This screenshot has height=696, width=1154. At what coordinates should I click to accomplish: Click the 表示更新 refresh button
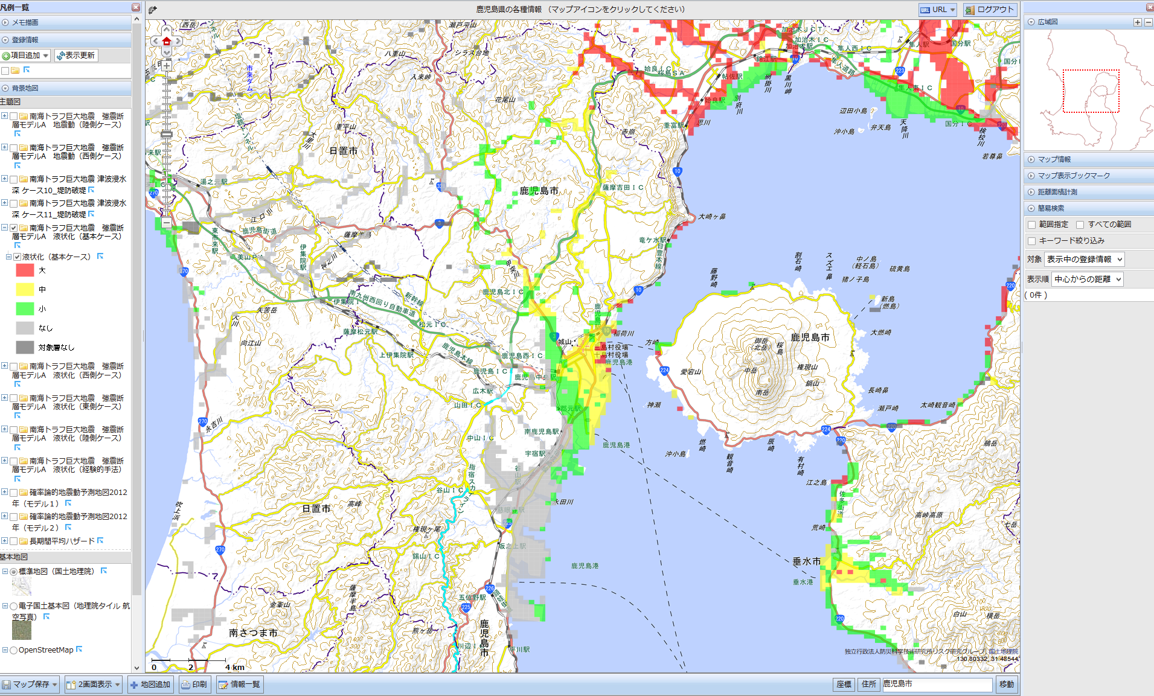coord(75,56)
